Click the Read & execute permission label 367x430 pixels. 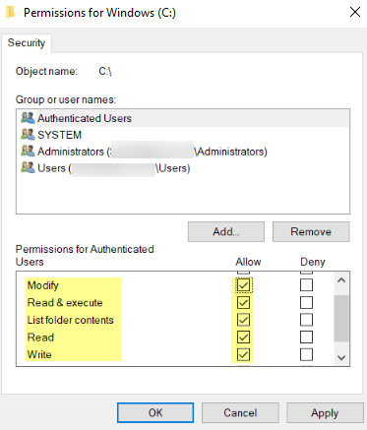[65, 302]
